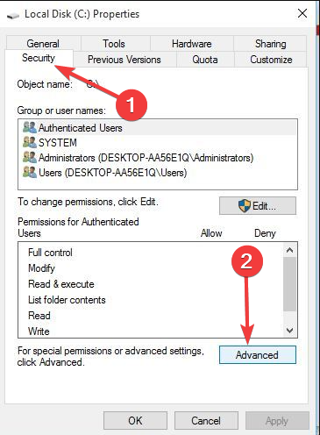
Task: Open the General tab
Action: 43,44
